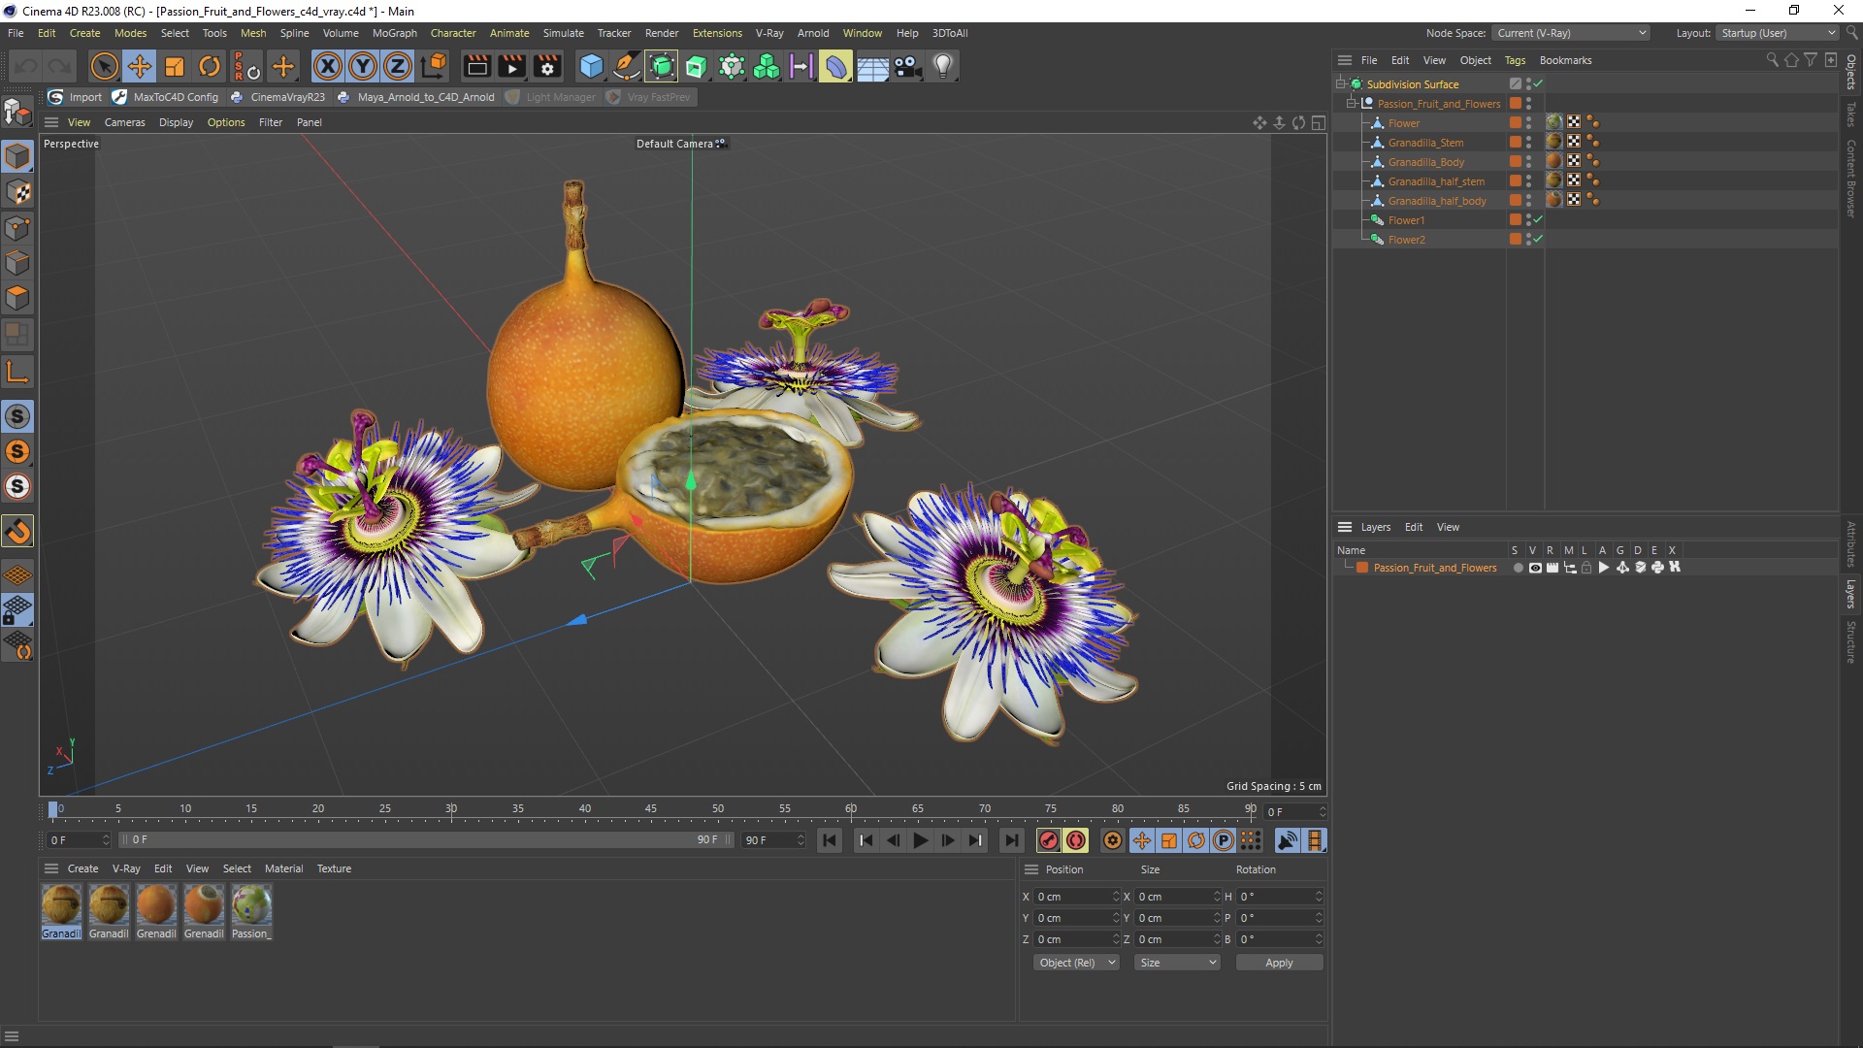
Task: Open the Spline Pen tool
Action: pos(627,66)
